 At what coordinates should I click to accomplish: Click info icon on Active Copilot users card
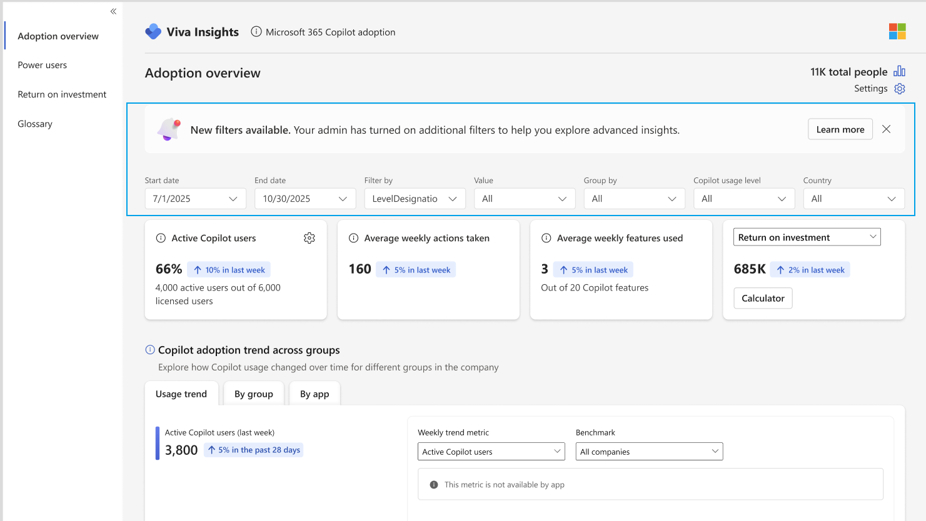pos(161,238)
